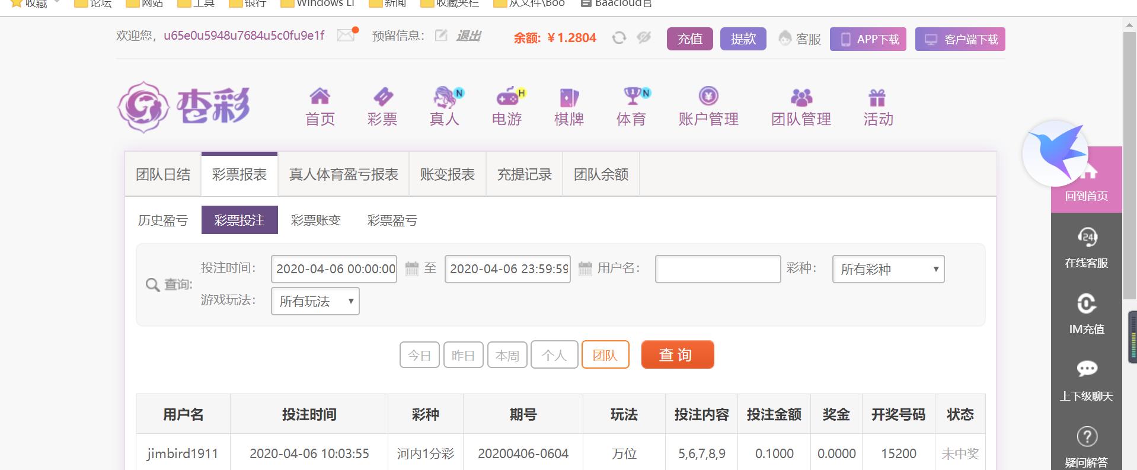Click the 杏彩 site logo
Viewport: 1137px width, 470px height.
[x=183, y=107]
